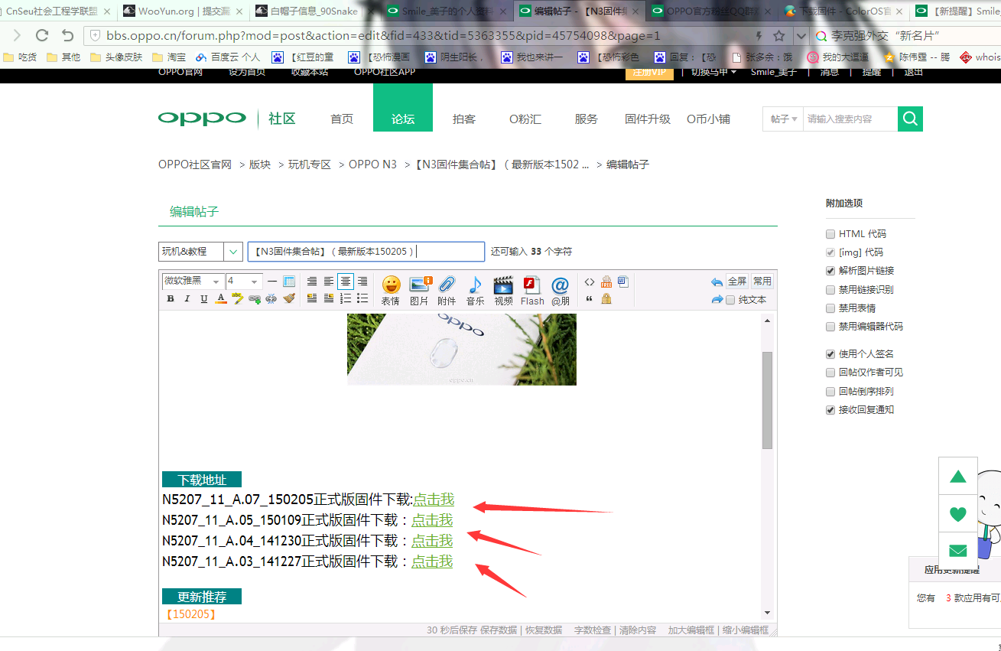This screenshot has width=1001, height=651.
Task: Insert music with the 音乐 icon
Action: point(475,291)
